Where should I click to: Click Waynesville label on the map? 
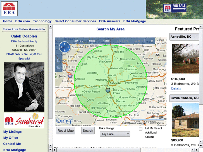tap(77, 95)
